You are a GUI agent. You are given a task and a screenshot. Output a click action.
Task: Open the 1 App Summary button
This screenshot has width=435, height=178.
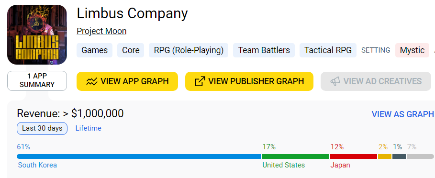tap(37, 81)
